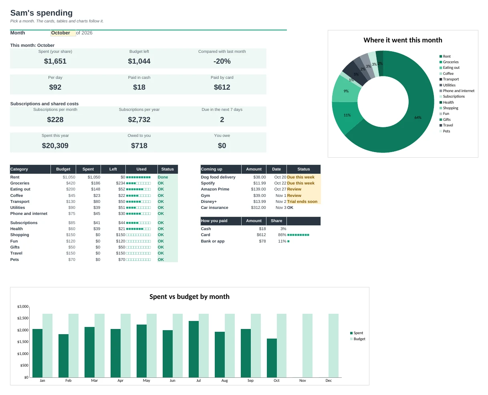The image size is (488, 395).
Task: Click the Used column header
Action: (141, 169)
